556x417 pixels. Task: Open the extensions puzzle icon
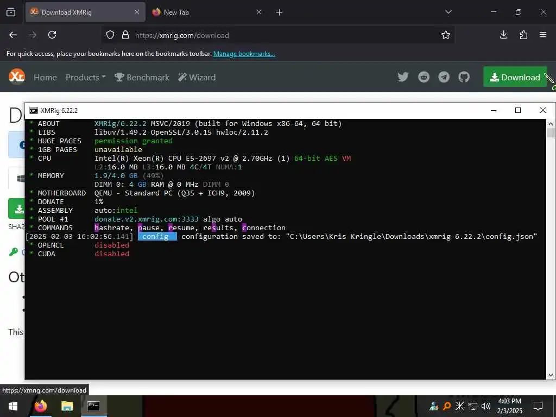(x=523, y=35)
